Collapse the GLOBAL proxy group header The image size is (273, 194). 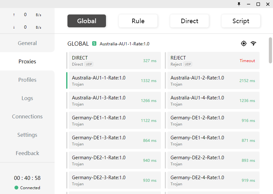pos(78,44)
